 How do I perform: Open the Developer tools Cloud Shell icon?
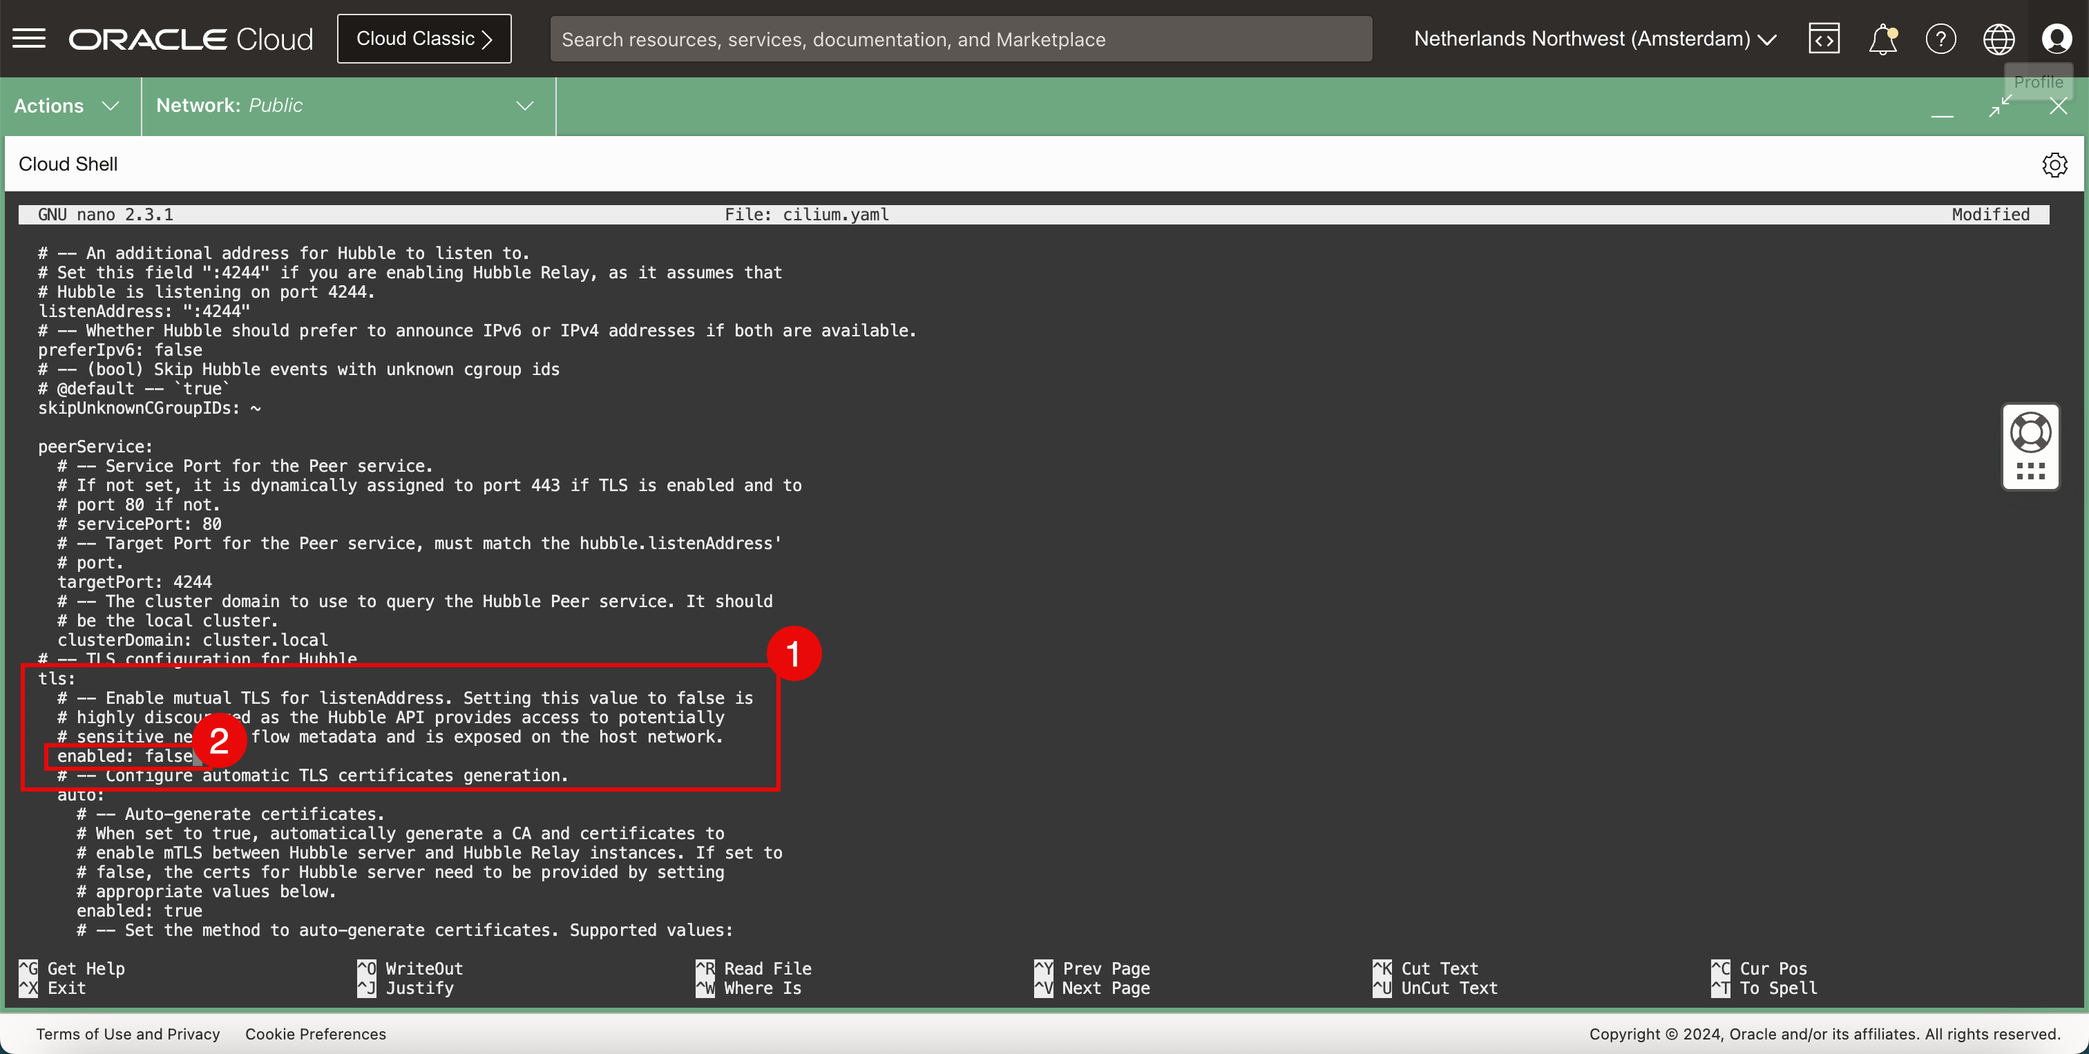click(x=1824, y=39)
